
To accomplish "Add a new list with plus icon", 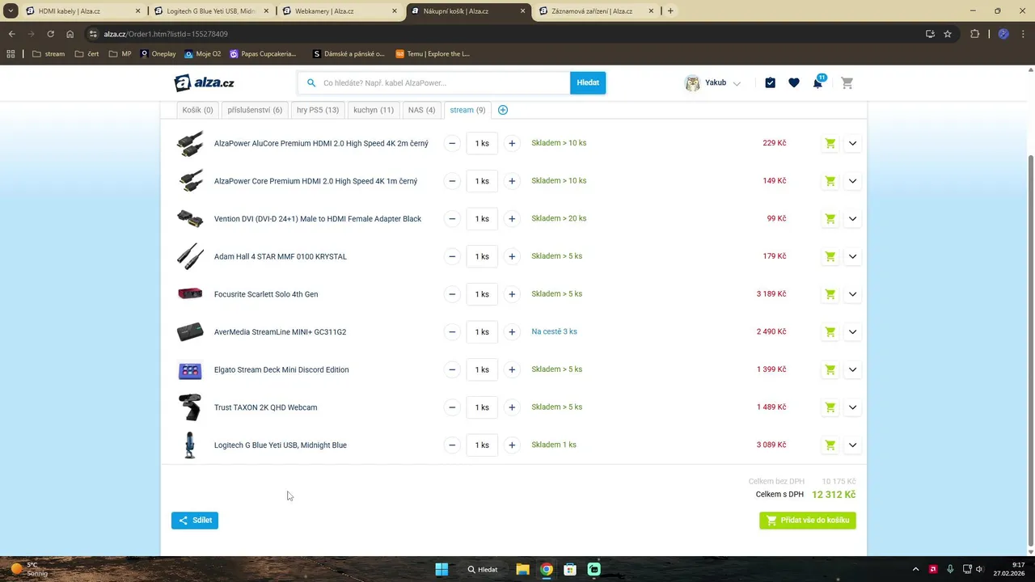I will pos(503,110).
